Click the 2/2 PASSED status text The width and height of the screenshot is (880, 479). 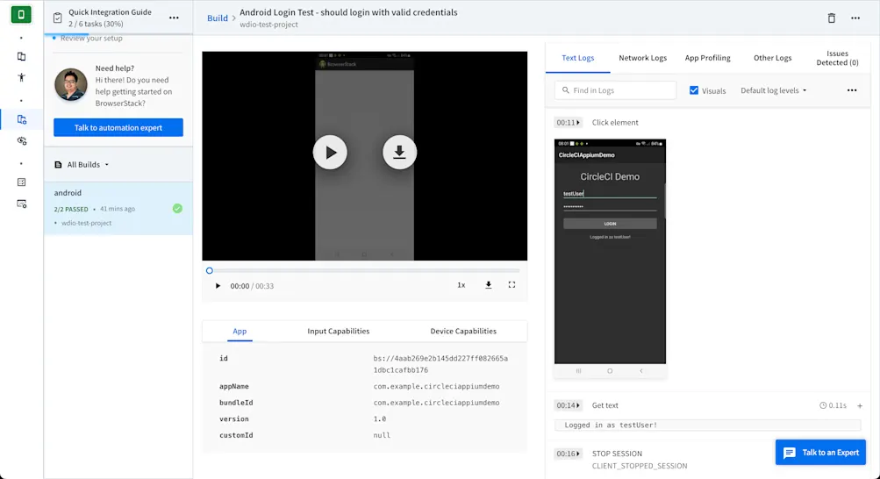click(x=71, y=209)
